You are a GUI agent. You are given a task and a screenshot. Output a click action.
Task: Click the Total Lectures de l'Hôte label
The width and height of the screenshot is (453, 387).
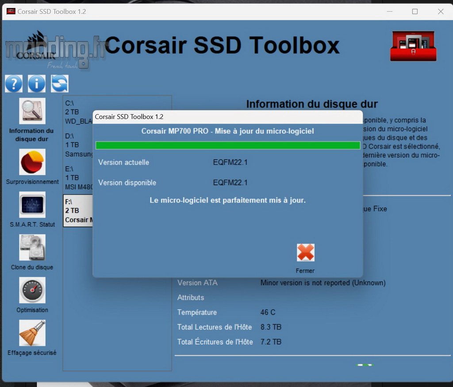(x=215, y=327)
